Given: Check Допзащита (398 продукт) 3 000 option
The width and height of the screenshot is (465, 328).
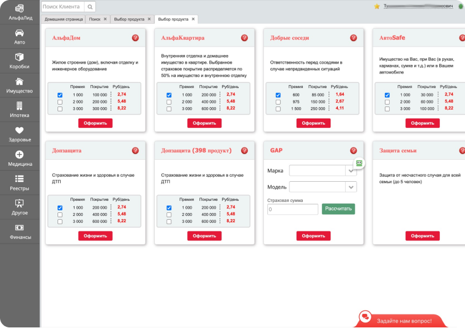Looking at the screenshot, I should coord(169,222).
